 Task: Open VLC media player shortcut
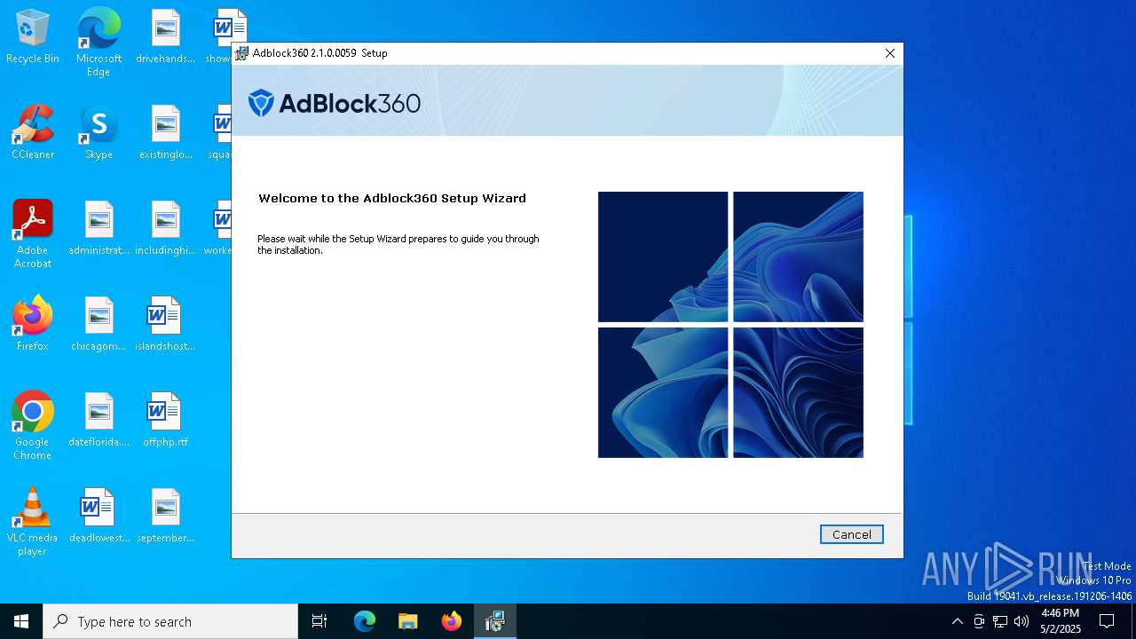coord(33,522)
